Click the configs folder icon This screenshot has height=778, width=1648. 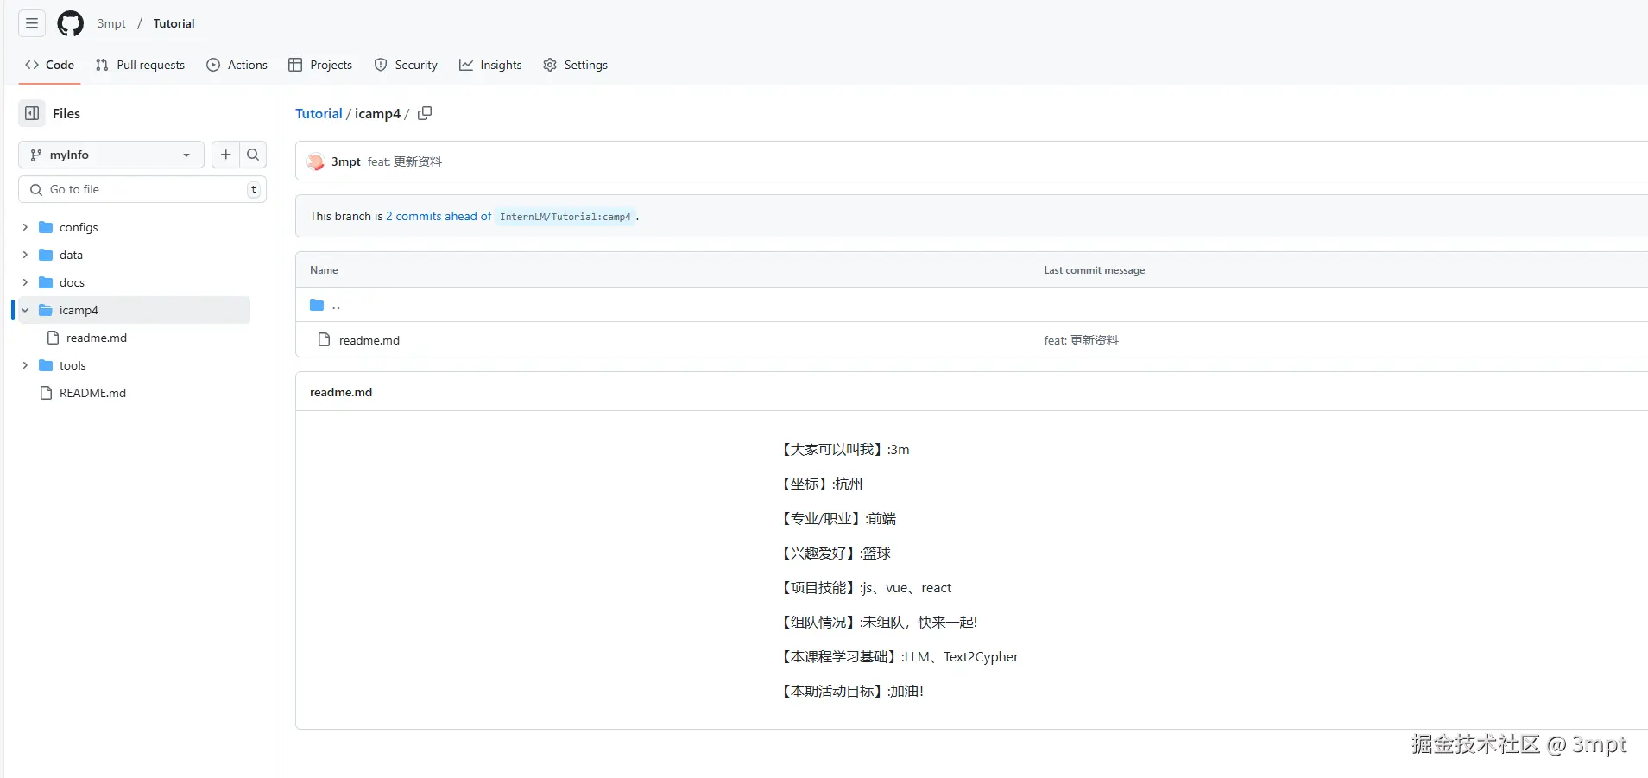[x=47, y=227]
